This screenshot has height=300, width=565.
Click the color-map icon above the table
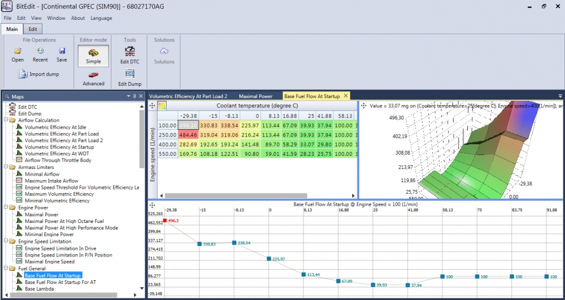pyautogui.click(x=162, y=106)
